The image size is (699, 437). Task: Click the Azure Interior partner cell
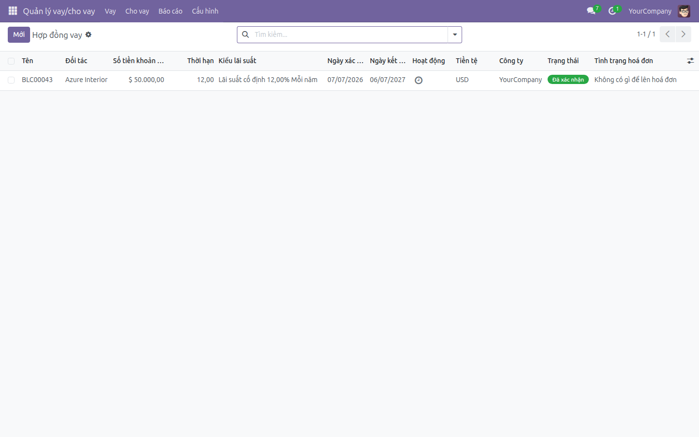(x=86, y=80)
